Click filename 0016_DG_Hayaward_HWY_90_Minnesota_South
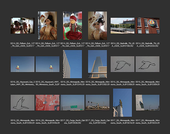 (47, 83)
